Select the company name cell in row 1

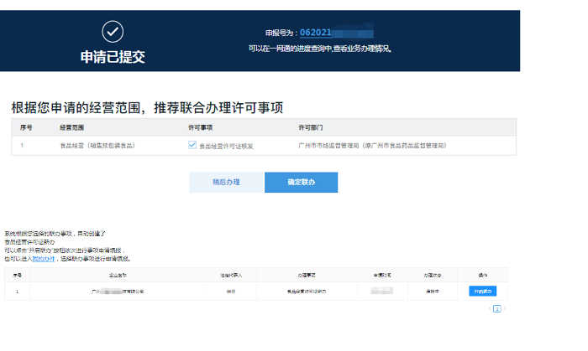[x=123, y=291]
